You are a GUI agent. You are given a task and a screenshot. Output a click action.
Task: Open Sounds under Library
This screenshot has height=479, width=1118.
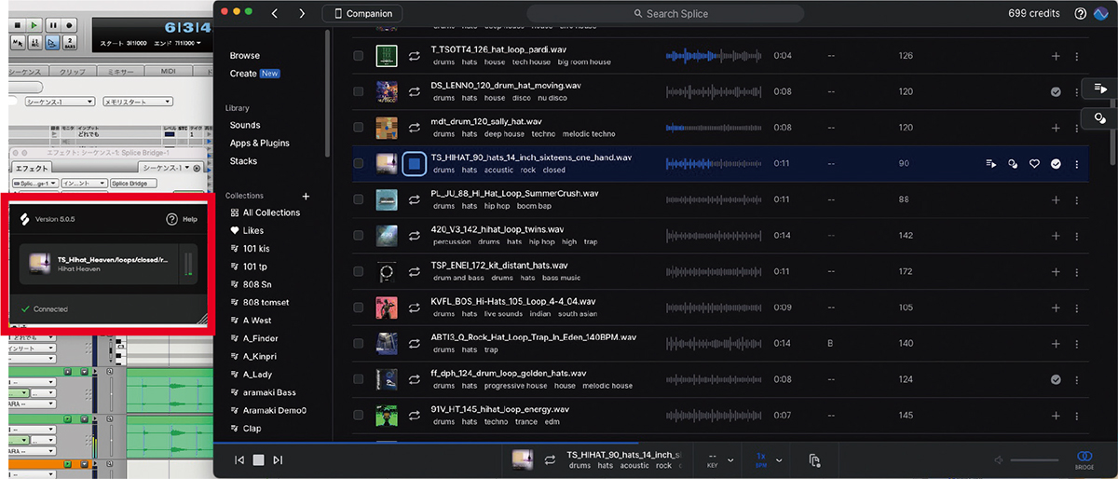(x=245, y=125)
